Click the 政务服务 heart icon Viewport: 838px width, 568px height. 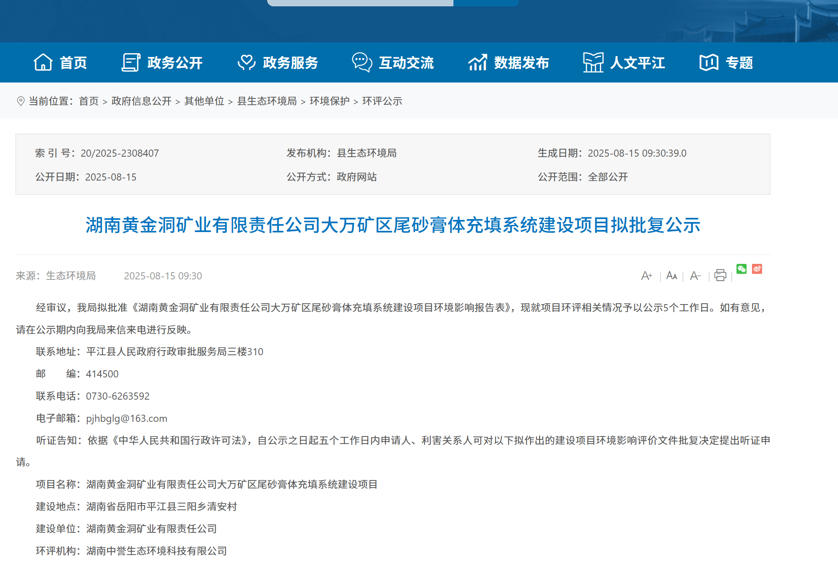pos(246,62)
